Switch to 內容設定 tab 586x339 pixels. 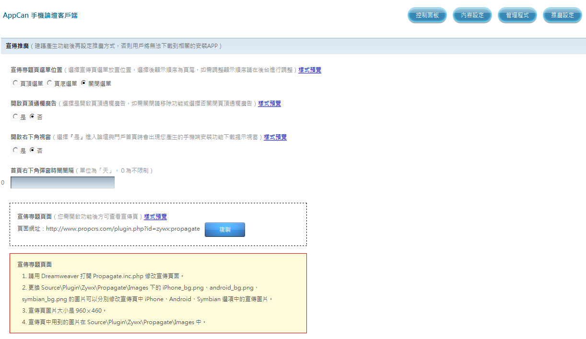[472, 15]
